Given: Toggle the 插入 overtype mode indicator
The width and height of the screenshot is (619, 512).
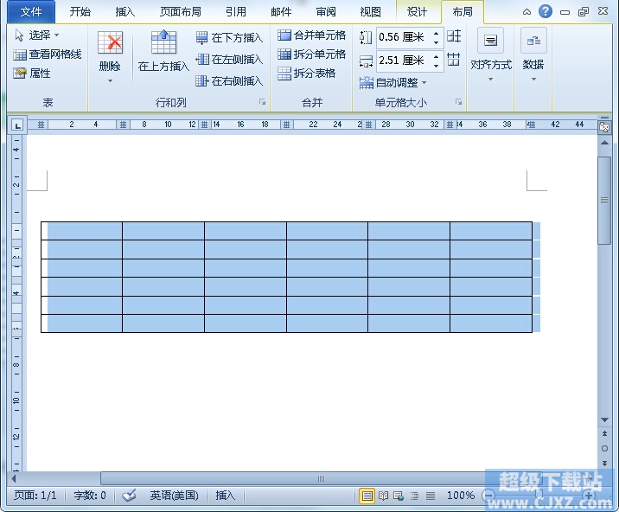Looking at the screenshot, I should coord(225,495).
